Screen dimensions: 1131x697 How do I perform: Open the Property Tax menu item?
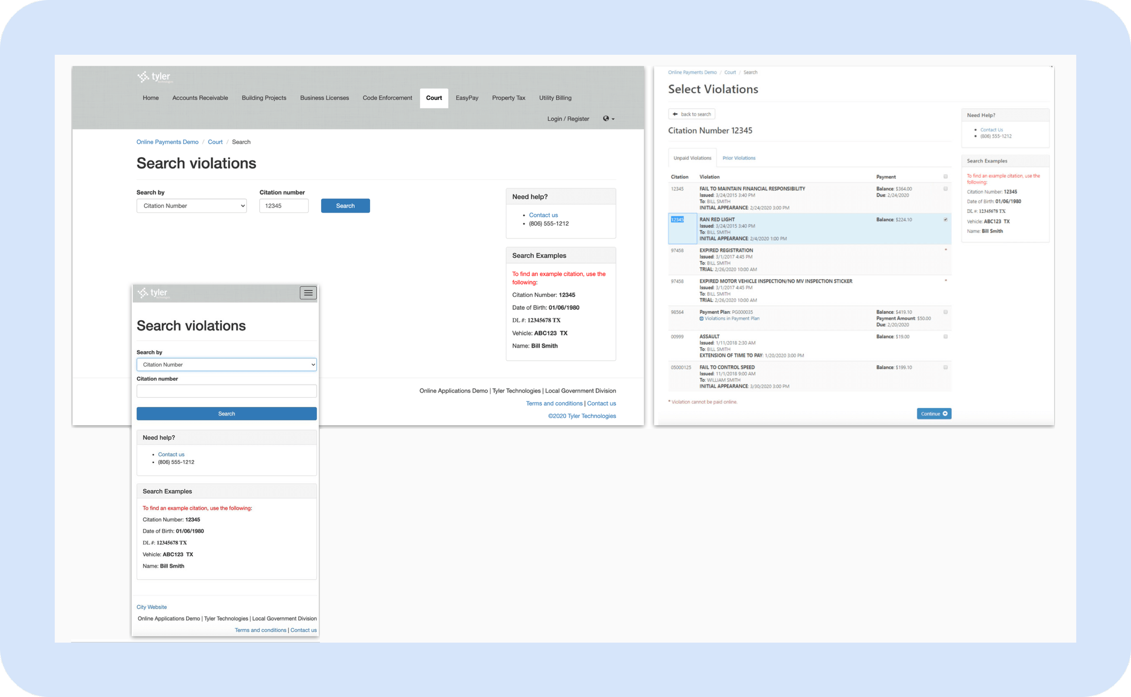coord(508,98)
